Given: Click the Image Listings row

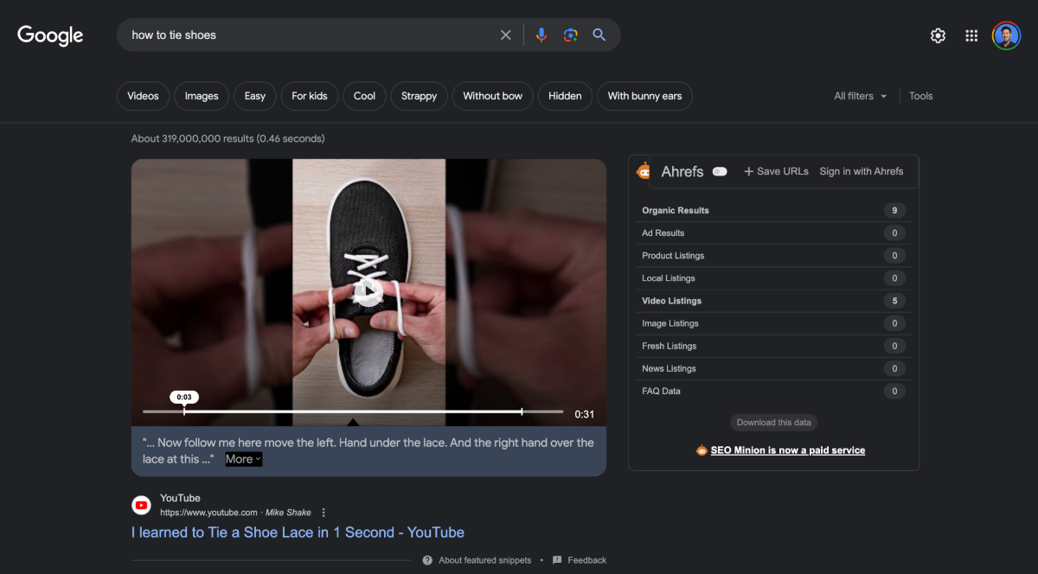Looking at the screenshot, I should (773, 323).
